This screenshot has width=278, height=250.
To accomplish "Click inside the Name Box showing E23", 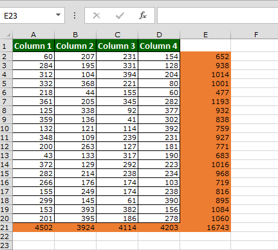I will (x=27, y=15).
